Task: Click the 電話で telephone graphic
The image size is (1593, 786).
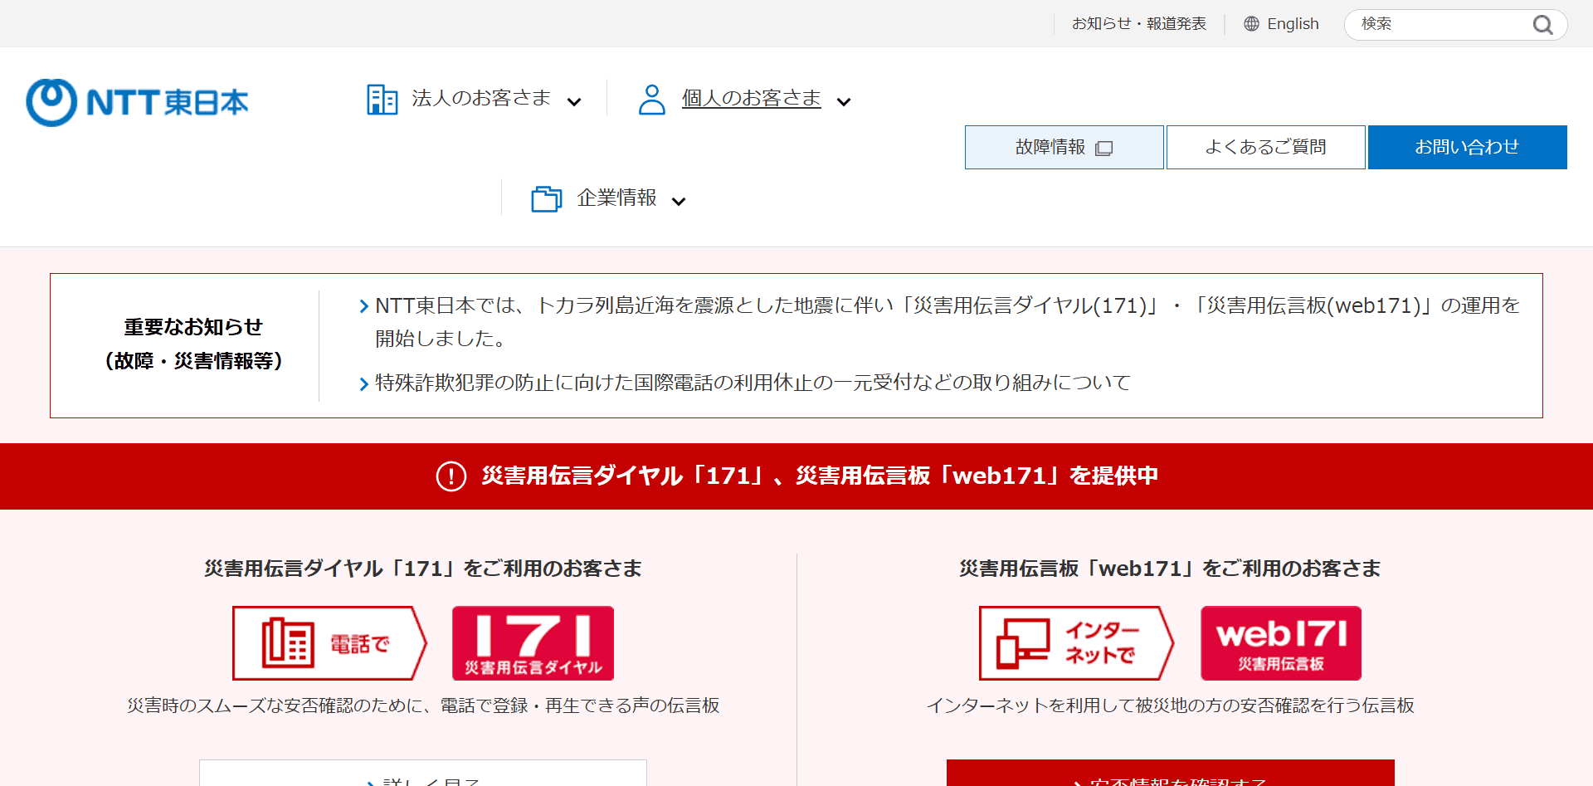Action: point(329,643)
